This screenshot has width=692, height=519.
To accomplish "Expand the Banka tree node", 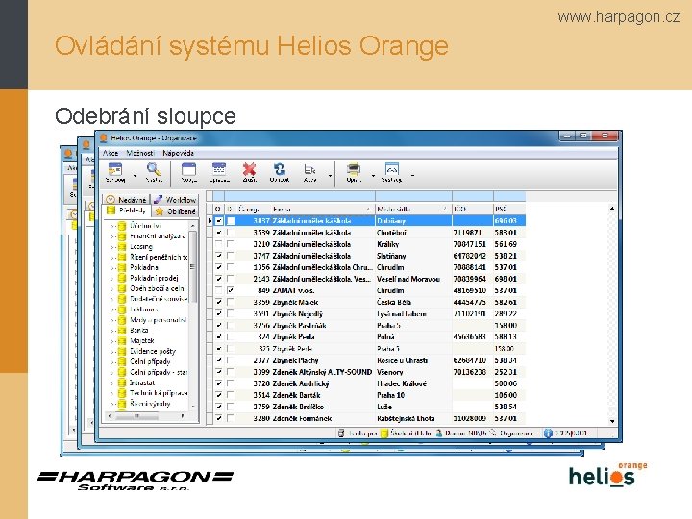I will pyautogui.click(x=112, y=331).
